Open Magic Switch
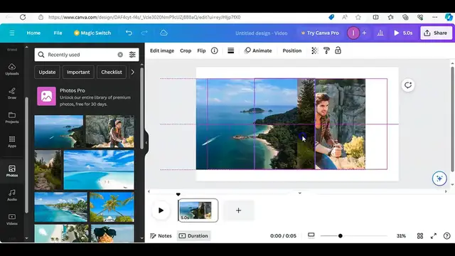455x256 pixels. coord(92,33)
